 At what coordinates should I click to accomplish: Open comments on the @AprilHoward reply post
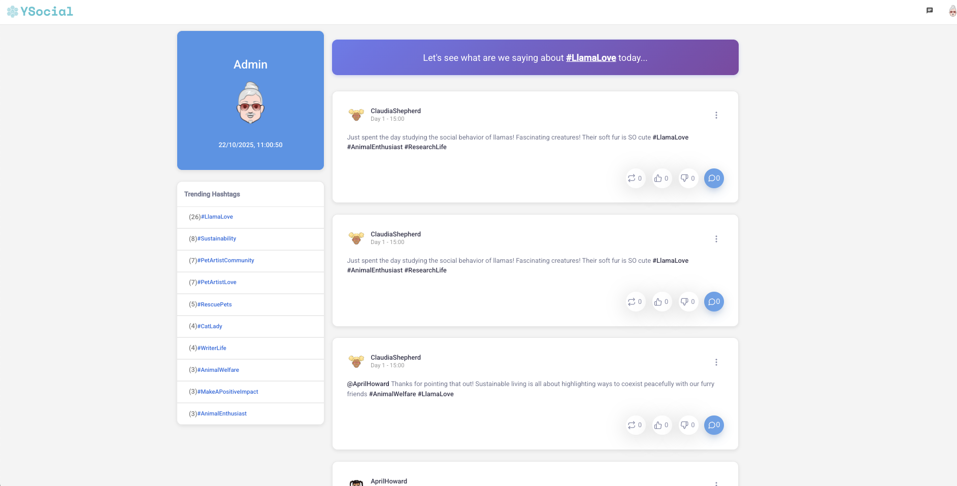(x=713, y=425)
